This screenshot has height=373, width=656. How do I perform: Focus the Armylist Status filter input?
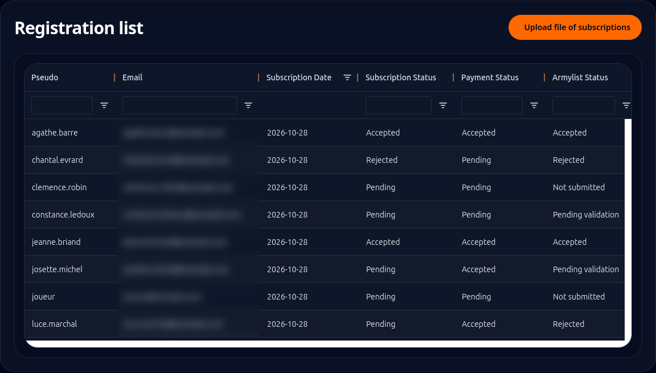click(x=584, y=105)
